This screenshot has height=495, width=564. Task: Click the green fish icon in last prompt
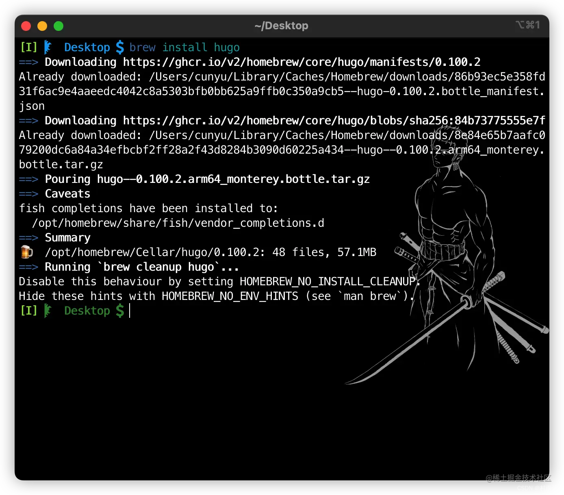[x=48, y=310]
